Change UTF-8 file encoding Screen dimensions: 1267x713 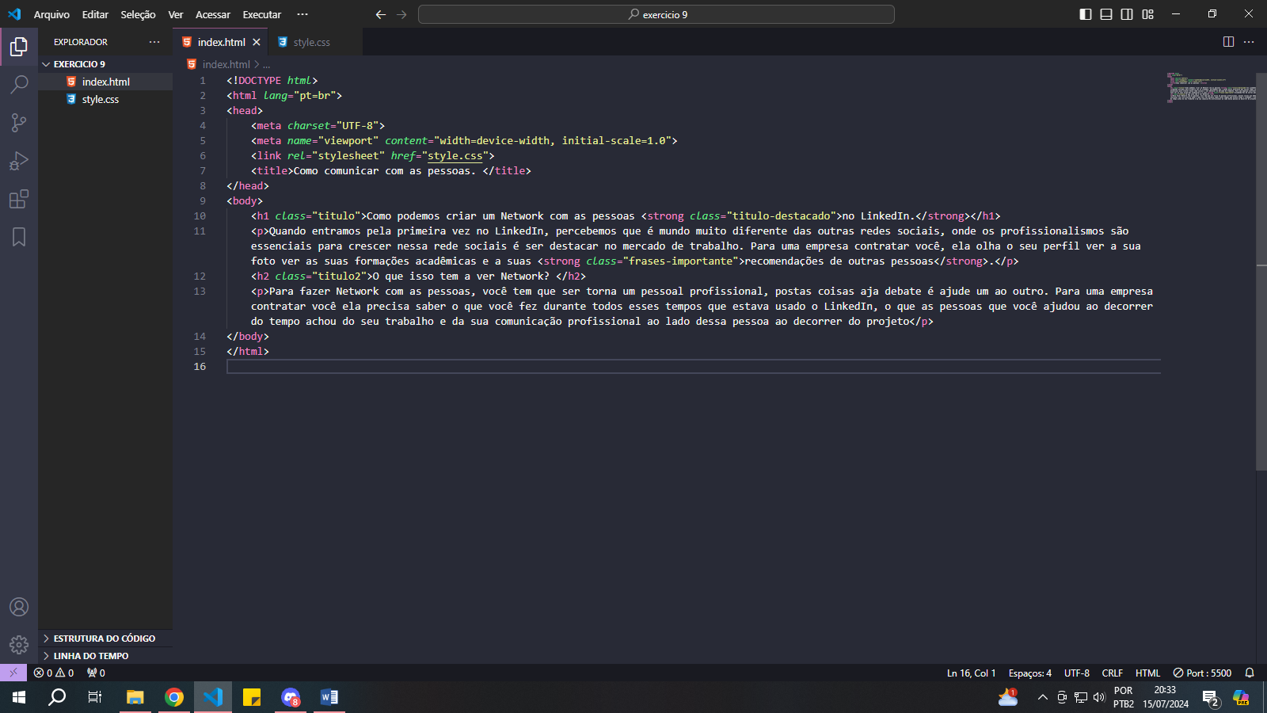[x=1077, y=673]
